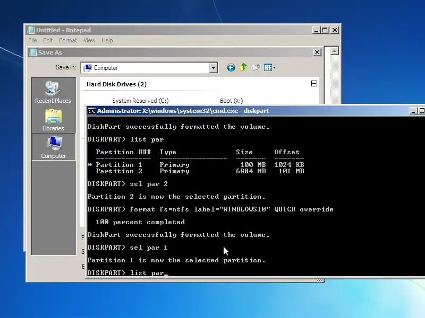Open the View Menu icon dropdown
The image size is (425, 318).
[x=270, y=67]
